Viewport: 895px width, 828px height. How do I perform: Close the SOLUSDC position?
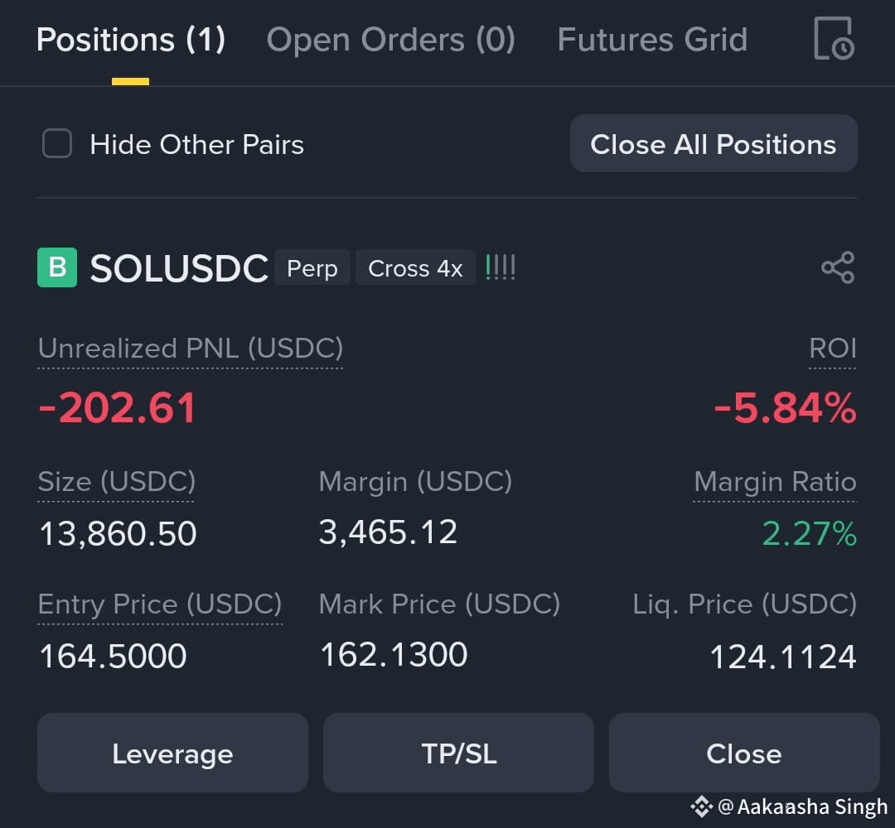click(x=744, y=753)
